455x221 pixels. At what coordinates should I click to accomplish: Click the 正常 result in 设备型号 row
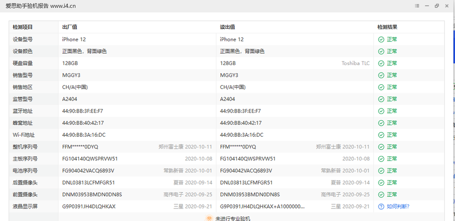[392, 39]
